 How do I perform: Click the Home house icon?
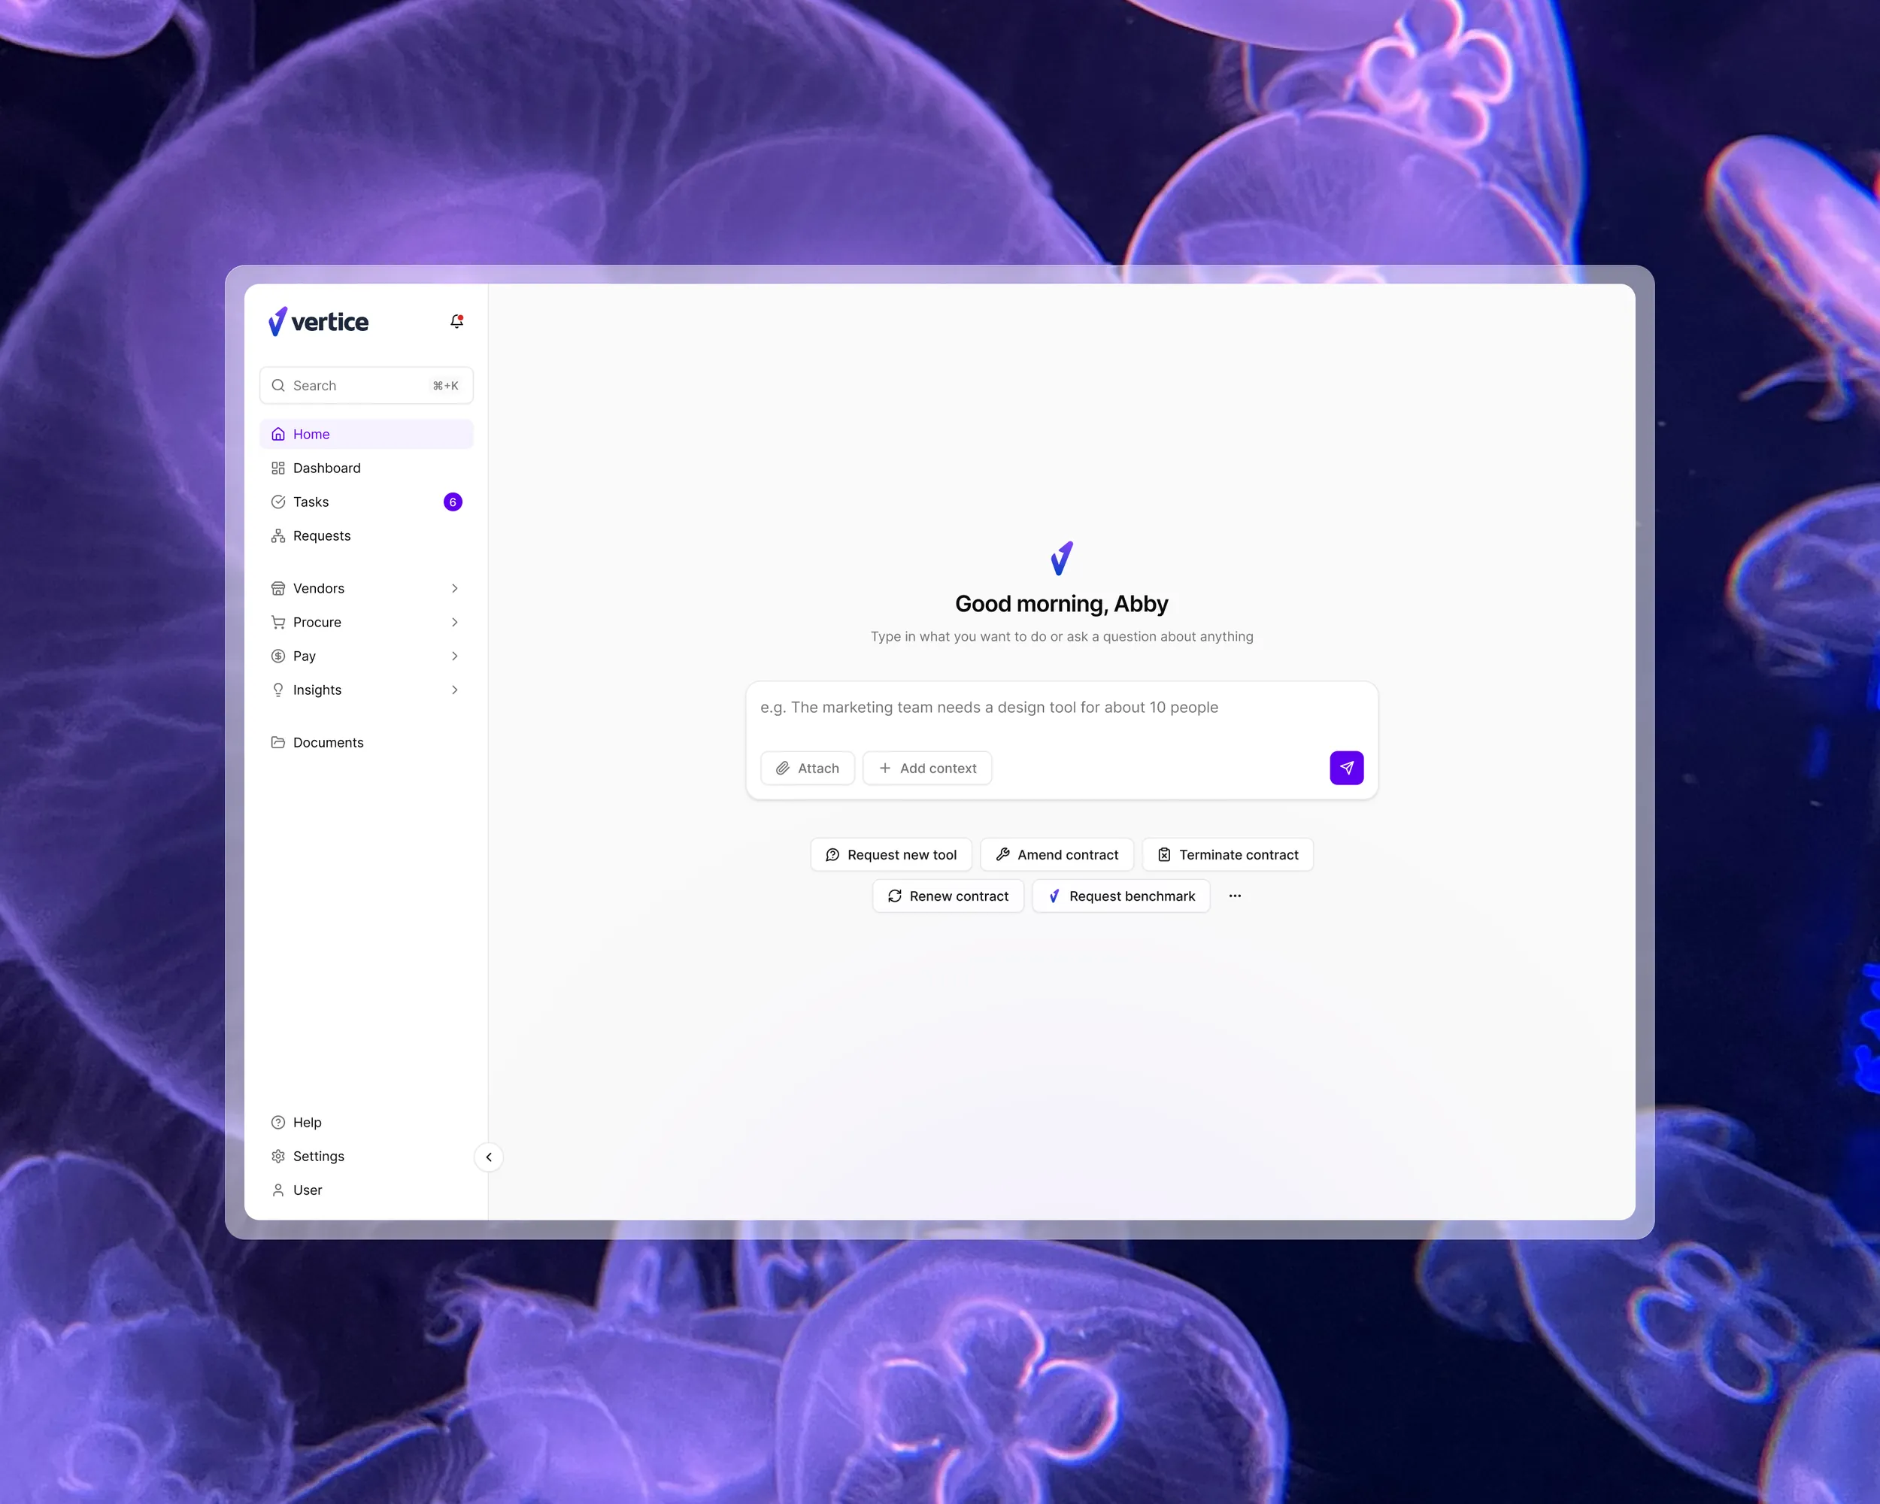[x=278, y=434]
